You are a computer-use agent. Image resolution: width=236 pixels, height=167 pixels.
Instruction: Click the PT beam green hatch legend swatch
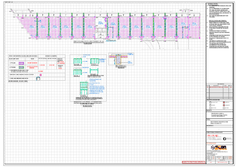coord(22,67)
